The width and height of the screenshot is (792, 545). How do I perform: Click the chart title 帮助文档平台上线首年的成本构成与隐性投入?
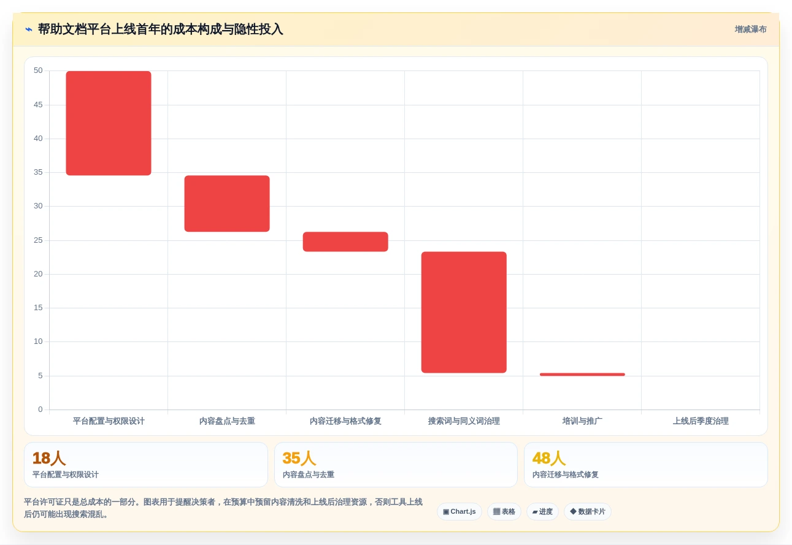pos(161,29)
